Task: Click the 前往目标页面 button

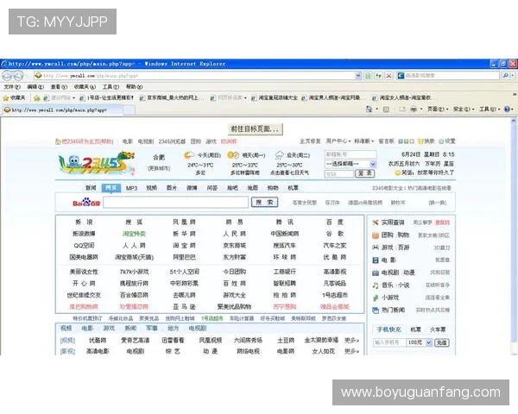Action: point(255,129)
